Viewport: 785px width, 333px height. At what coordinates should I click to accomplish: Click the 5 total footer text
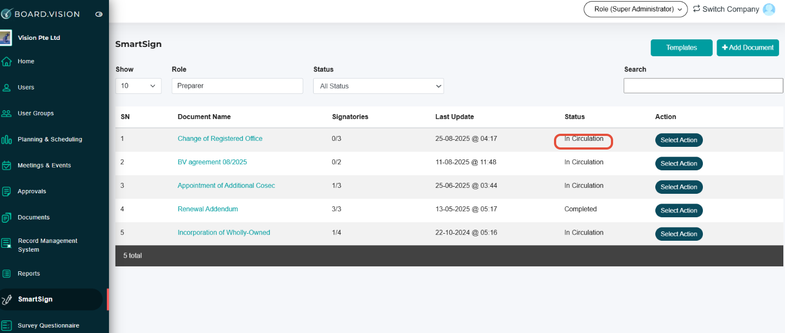132,255
